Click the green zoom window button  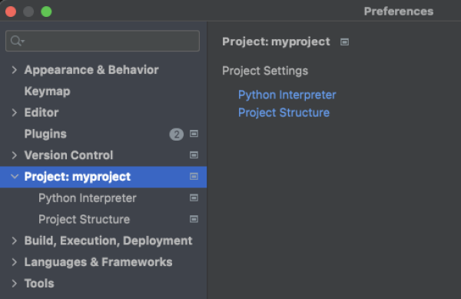[46, 12]
